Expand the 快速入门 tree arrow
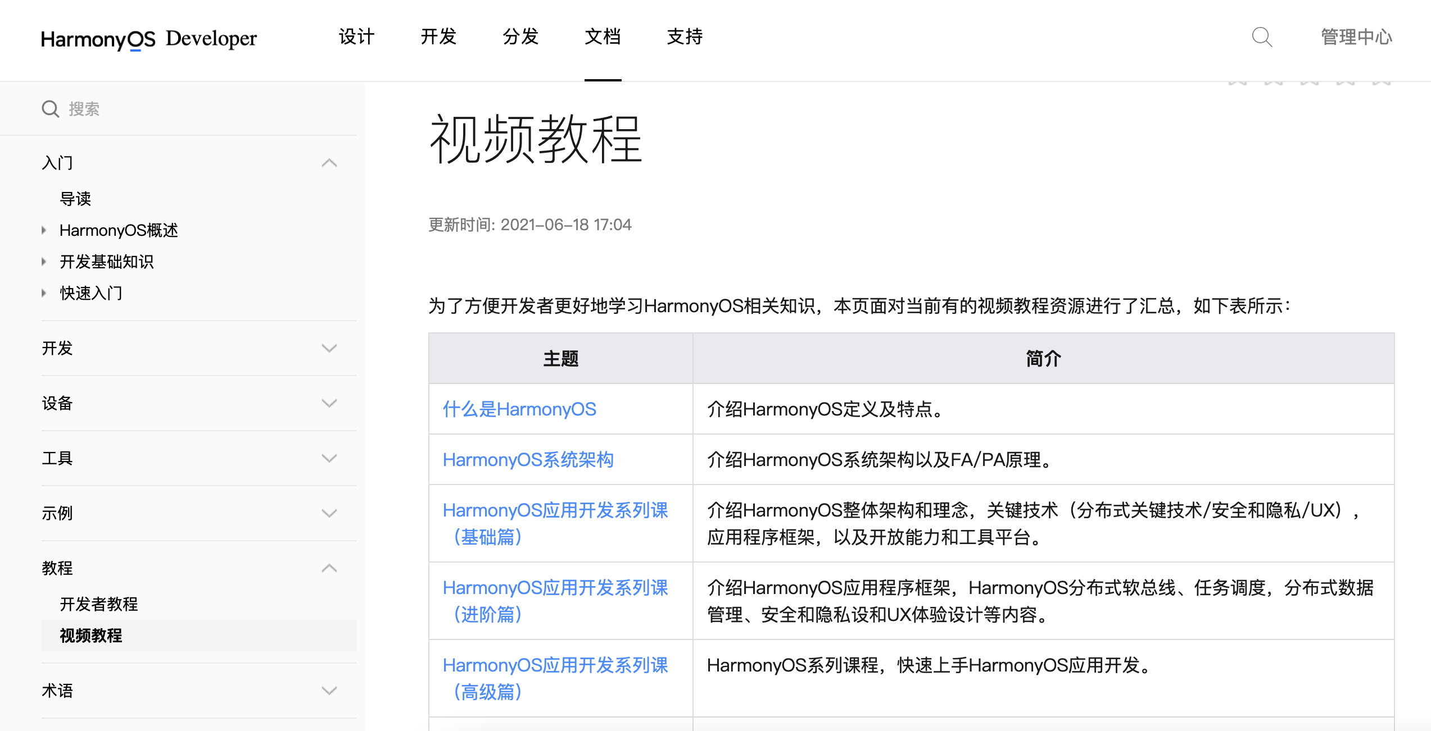 click(x=44, y=293)
